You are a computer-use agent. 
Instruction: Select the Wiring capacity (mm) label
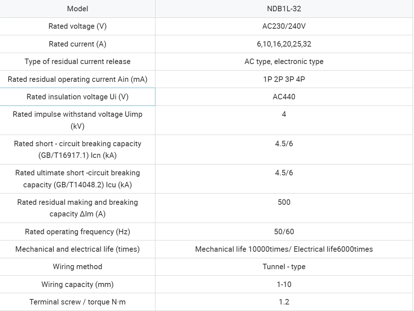coord(77,284)
